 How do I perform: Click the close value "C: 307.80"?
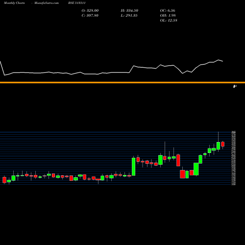coord(90,15)
